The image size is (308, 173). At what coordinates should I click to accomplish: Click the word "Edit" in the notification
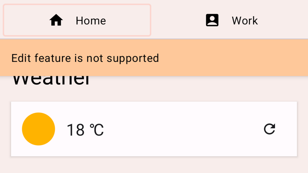click(x=21, y=58)
